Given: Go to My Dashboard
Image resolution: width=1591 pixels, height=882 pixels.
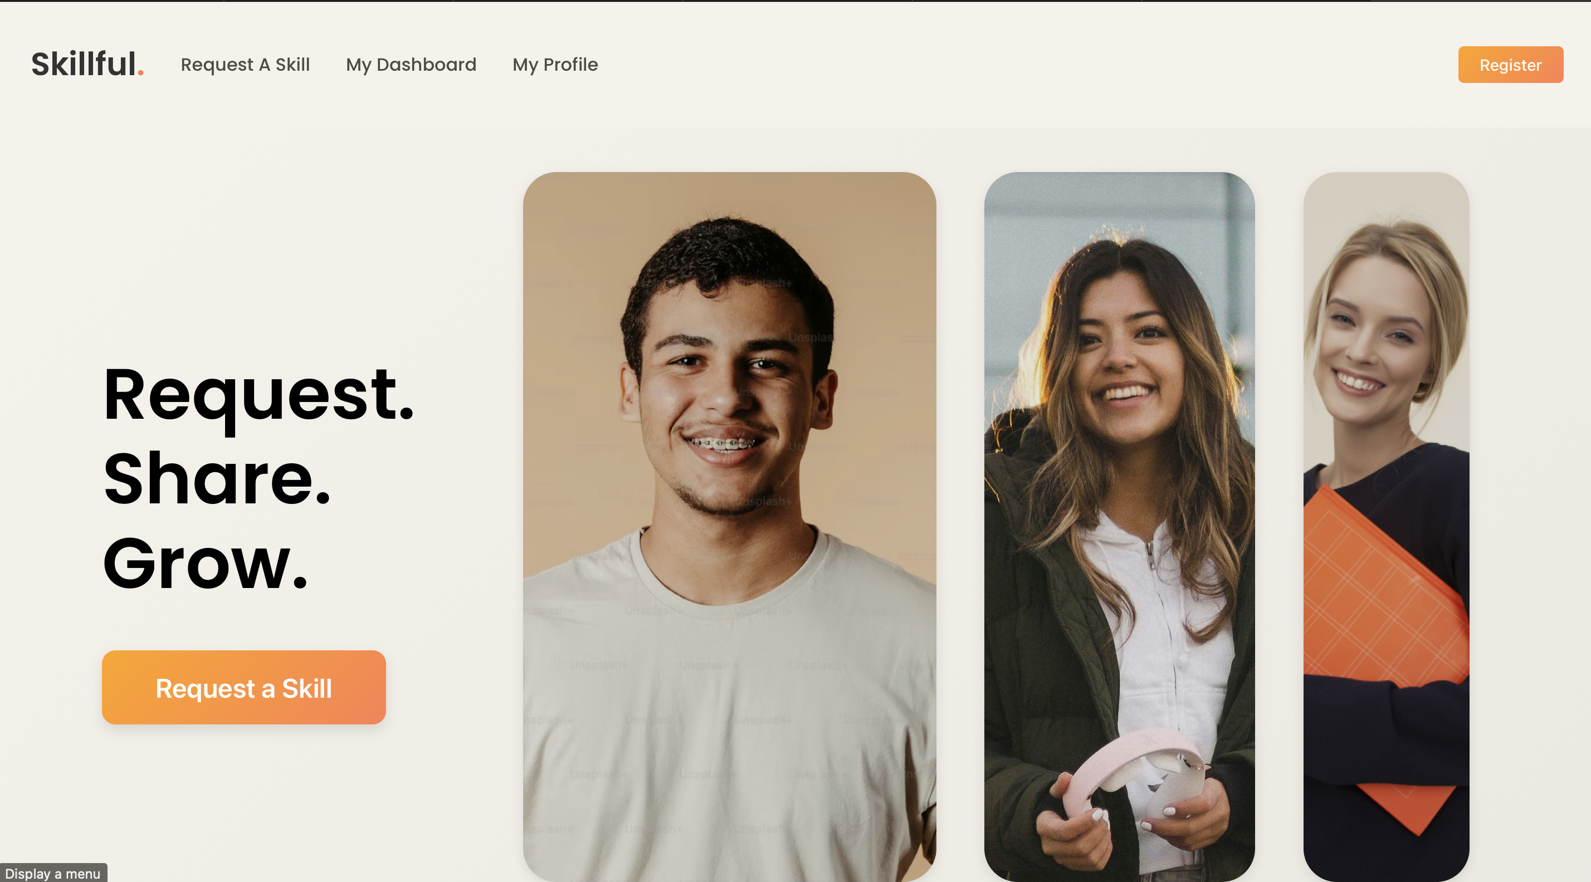Looking at the screenshot, I should [x=411, y=64].
